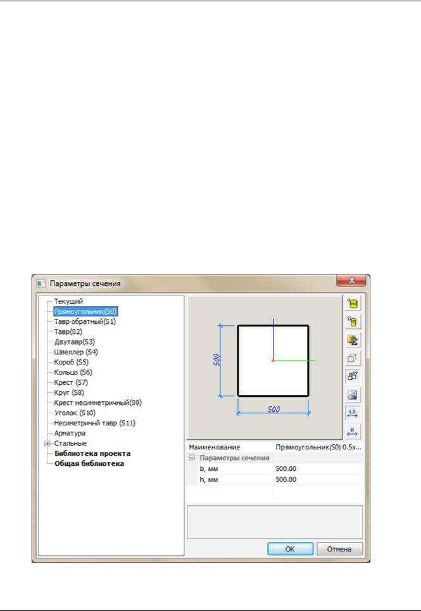Click the greyed 3D cube view icon
Viewport: 421px width, 611px height.
point(353,358)
